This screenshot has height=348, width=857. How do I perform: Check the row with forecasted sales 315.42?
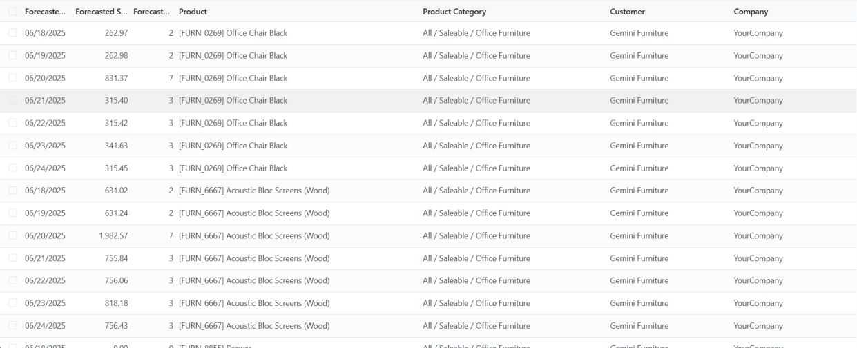point(12,123)
